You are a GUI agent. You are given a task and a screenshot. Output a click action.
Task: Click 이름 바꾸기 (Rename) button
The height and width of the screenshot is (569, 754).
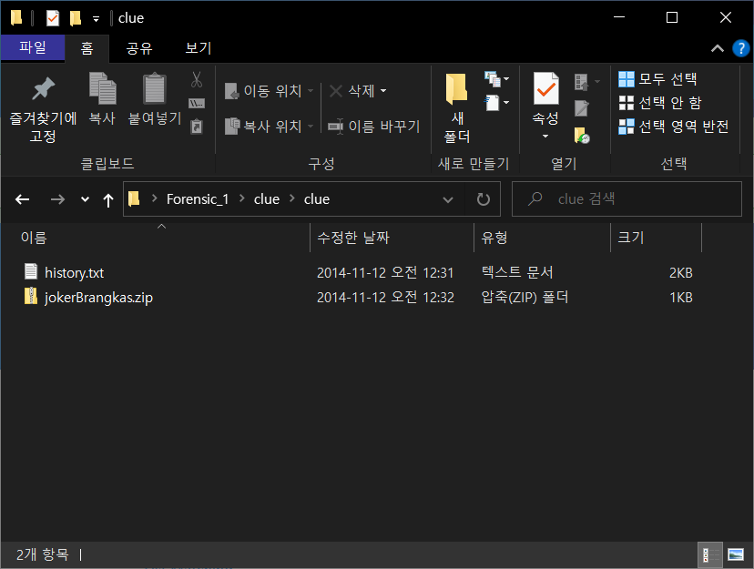pos(373,127)
